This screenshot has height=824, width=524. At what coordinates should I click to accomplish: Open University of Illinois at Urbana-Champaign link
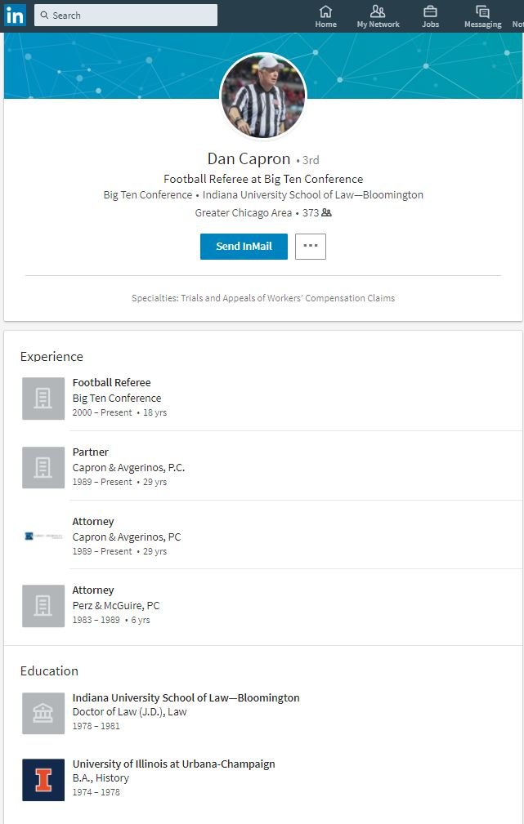pyautogui.click(x=173, y=764)
